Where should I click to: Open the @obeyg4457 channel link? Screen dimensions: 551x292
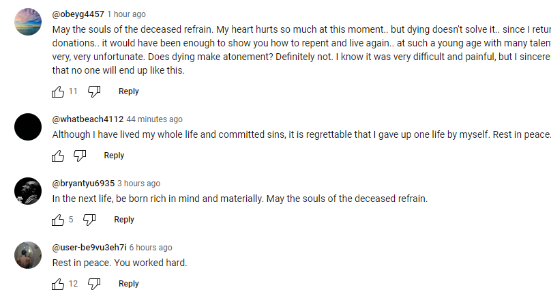[78, 14]
